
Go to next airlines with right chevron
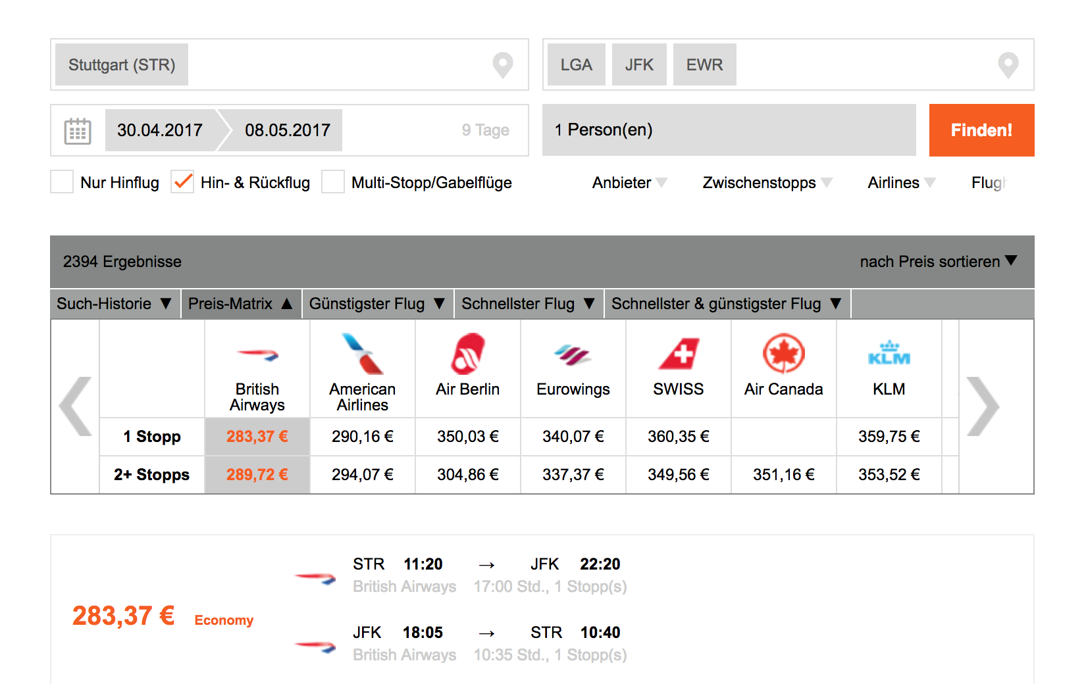[x=983, y=406]
